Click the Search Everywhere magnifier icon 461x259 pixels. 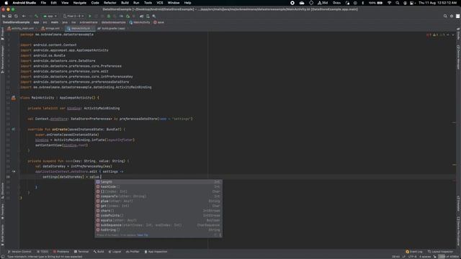(445, 16)
